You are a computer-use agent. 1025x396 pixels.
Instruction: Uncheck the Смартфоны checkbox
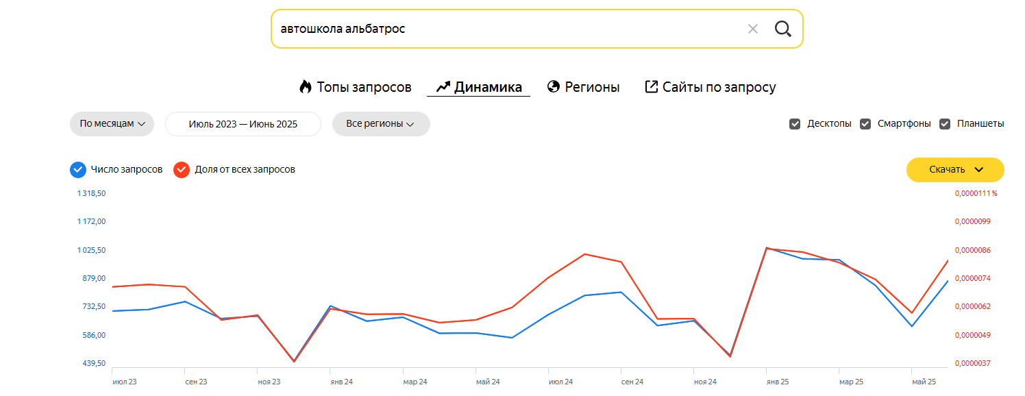865,124
